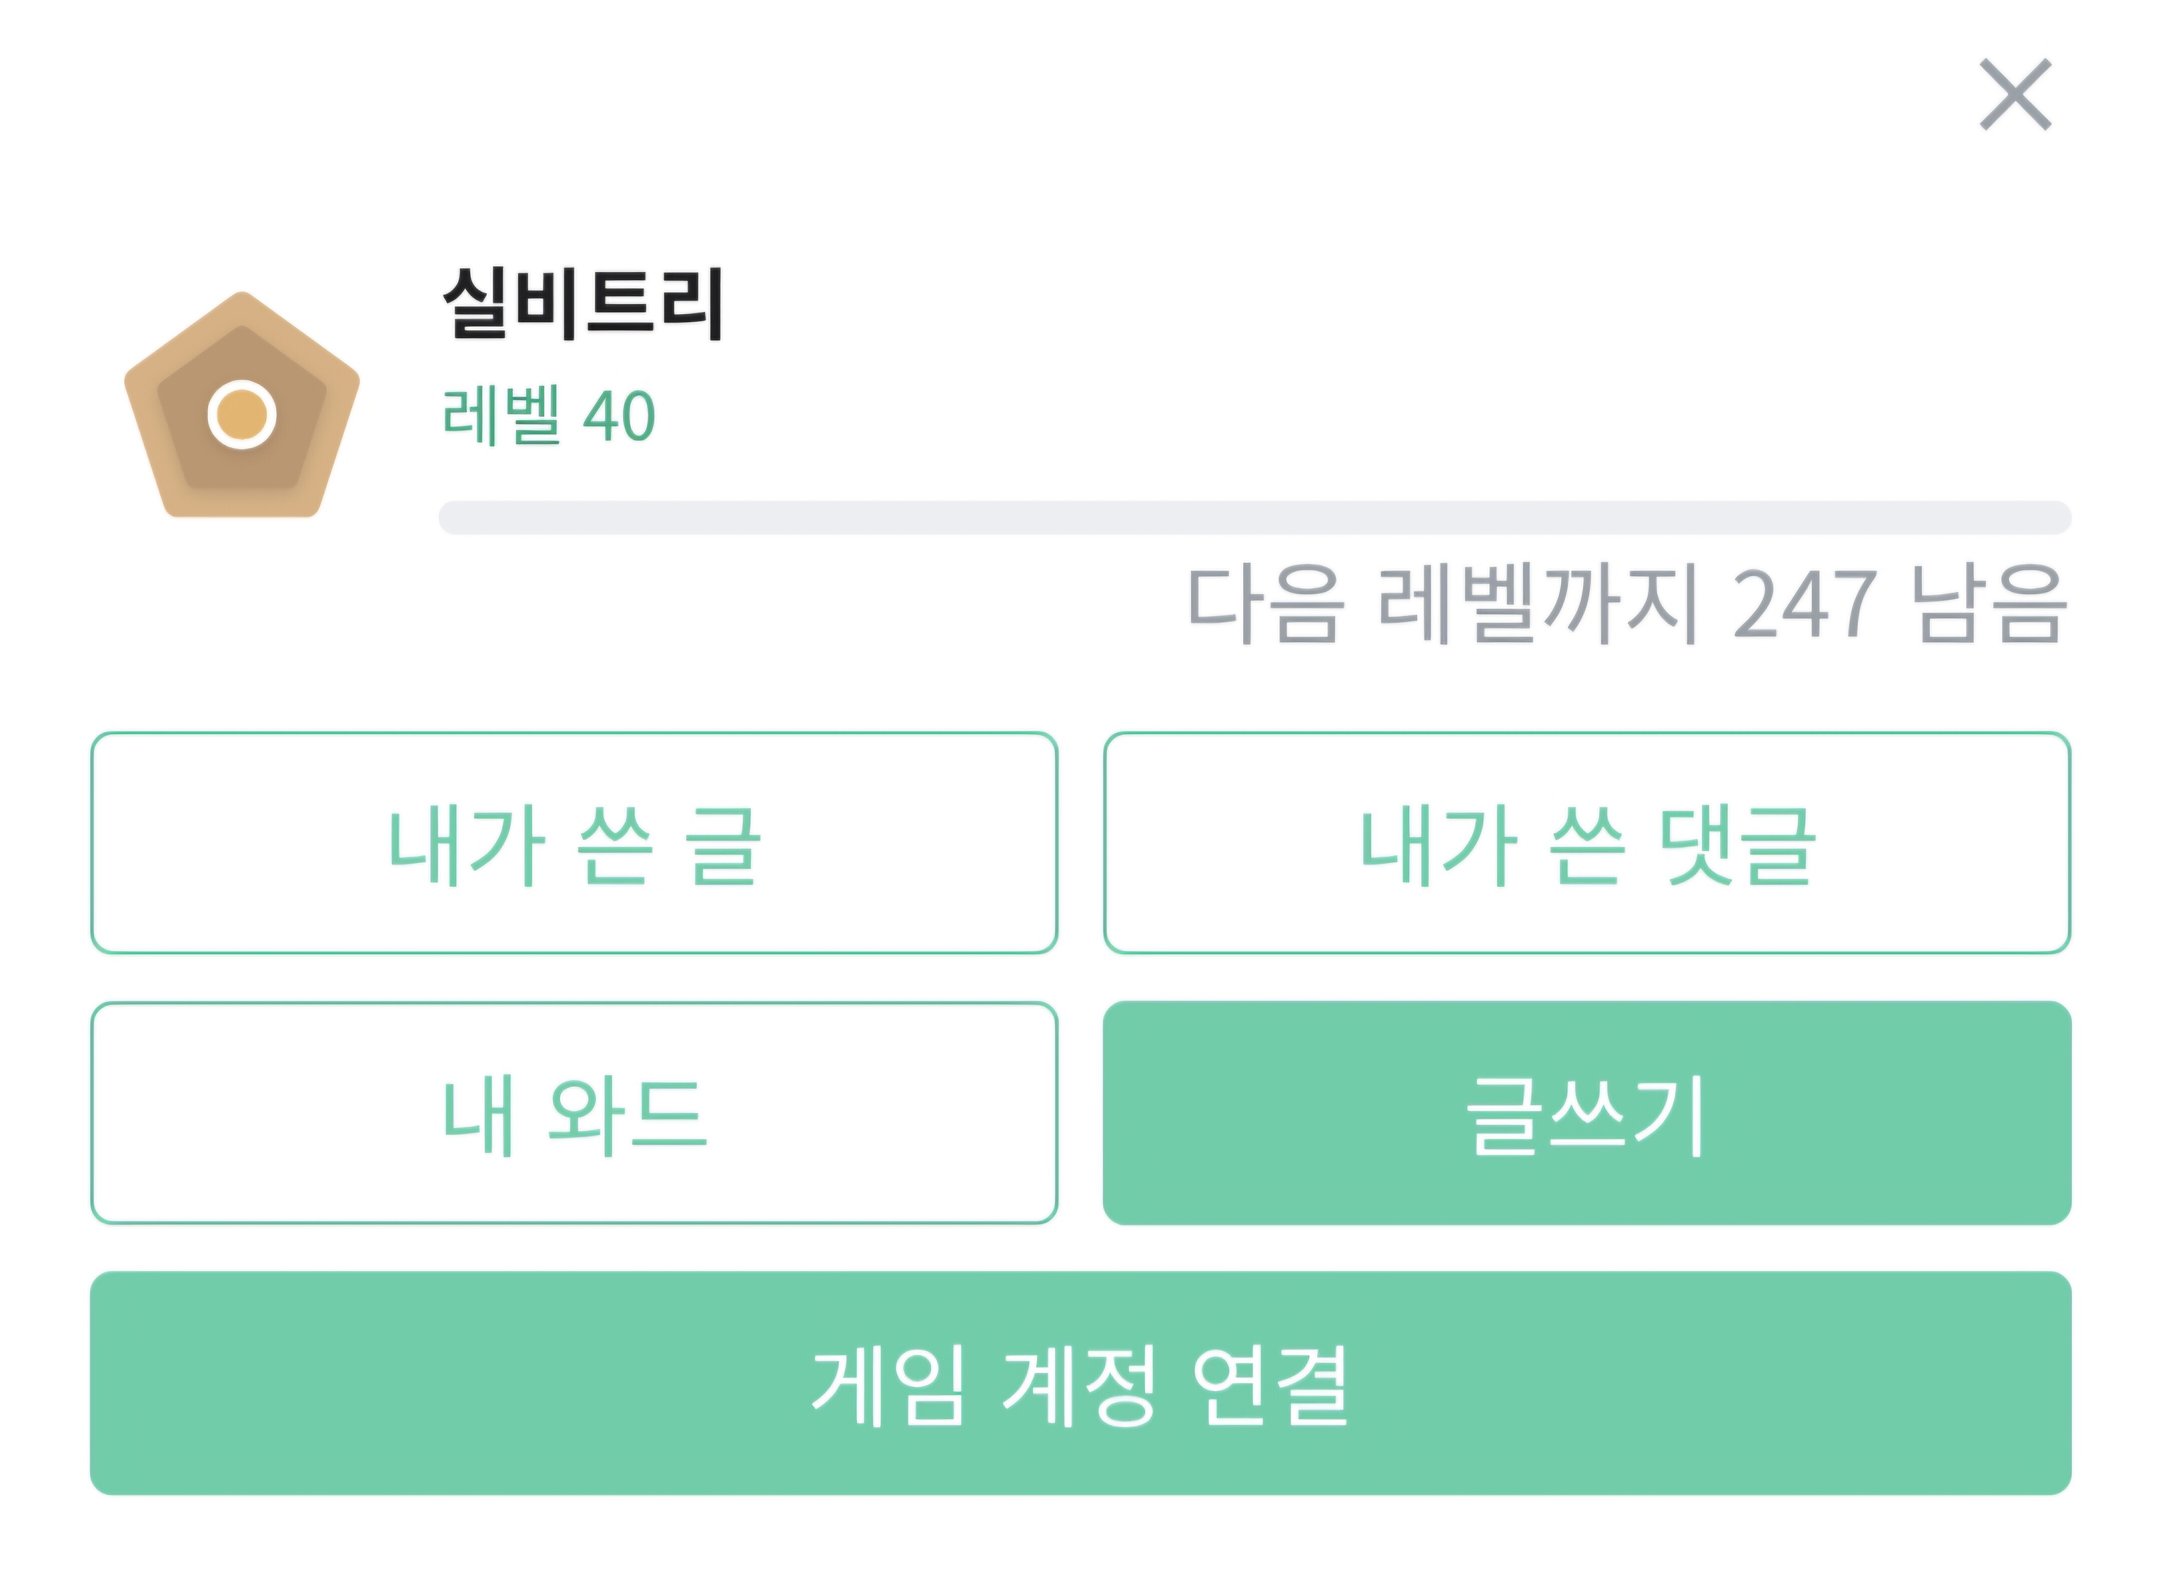The image size is (2162, 1583).
Task: Open 내가 쓴 글 posts list
Action: (574, 843)
